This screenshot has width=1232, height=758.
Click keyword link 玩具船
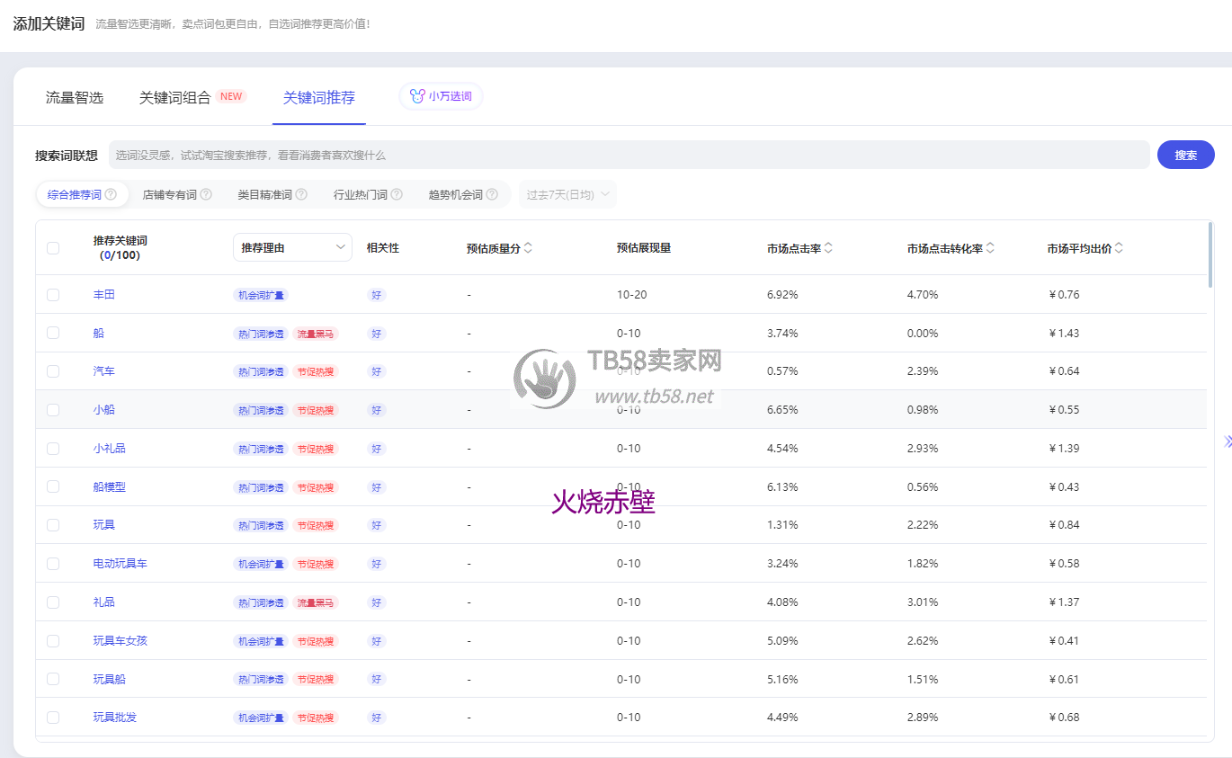110,679
